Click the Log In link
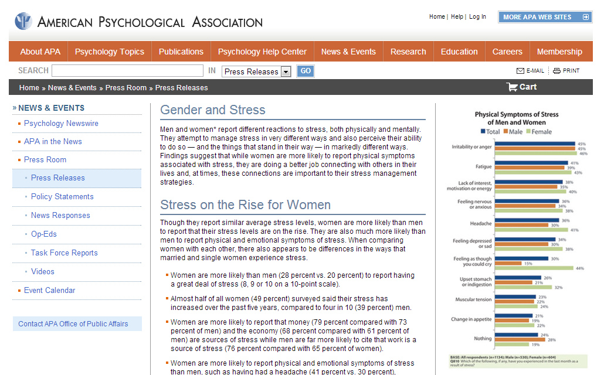 click(477, 16)
